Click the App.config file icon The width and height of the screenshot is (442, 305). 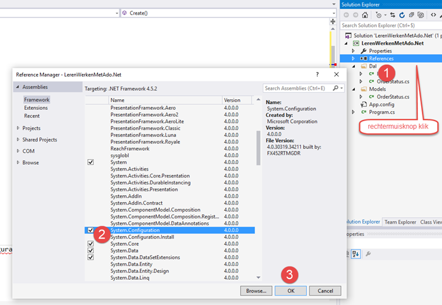(x=364, y=104)
